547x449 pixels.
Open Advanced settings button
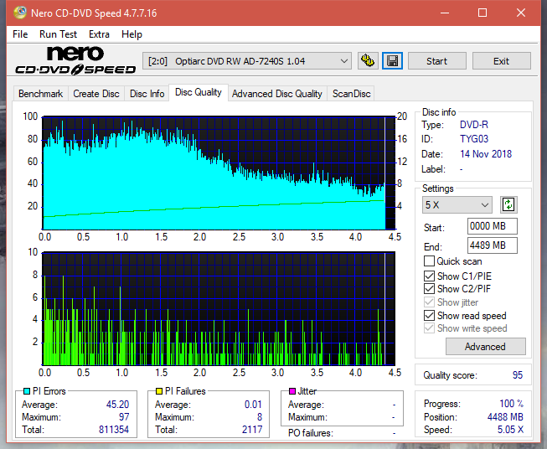coord(485,347)
